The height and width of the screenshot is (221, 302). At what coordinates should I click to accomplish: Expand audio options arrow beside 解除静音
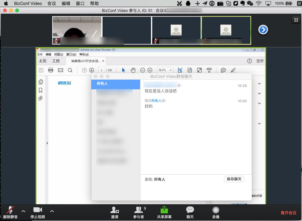pos(23,211)
